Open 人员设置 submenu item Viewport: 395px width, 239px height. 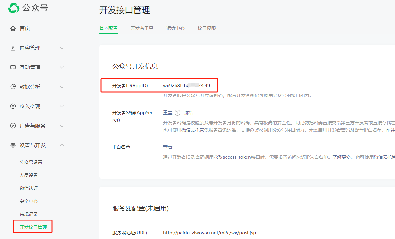[x=29, y=175]
